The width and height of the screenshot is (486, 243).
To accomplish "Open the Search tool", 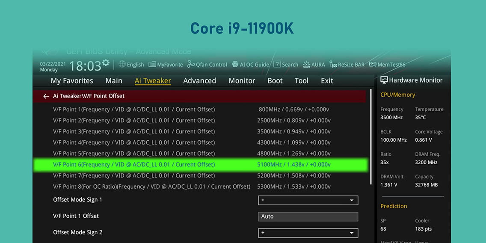I will [286, 65].
